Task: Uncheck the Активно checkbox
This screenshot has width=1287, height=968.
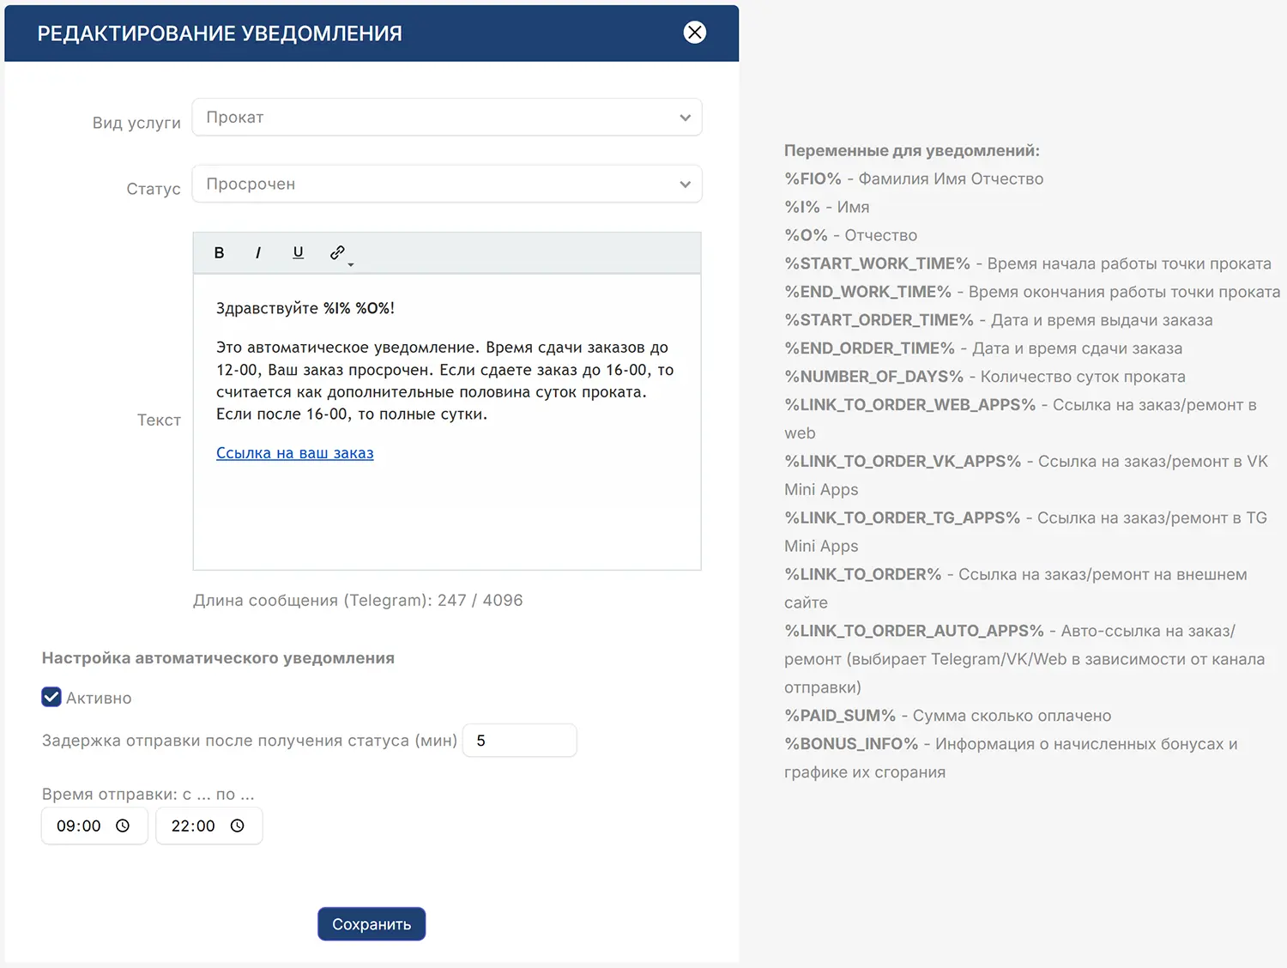Action: pyautogui.click(x=51, y=697)
